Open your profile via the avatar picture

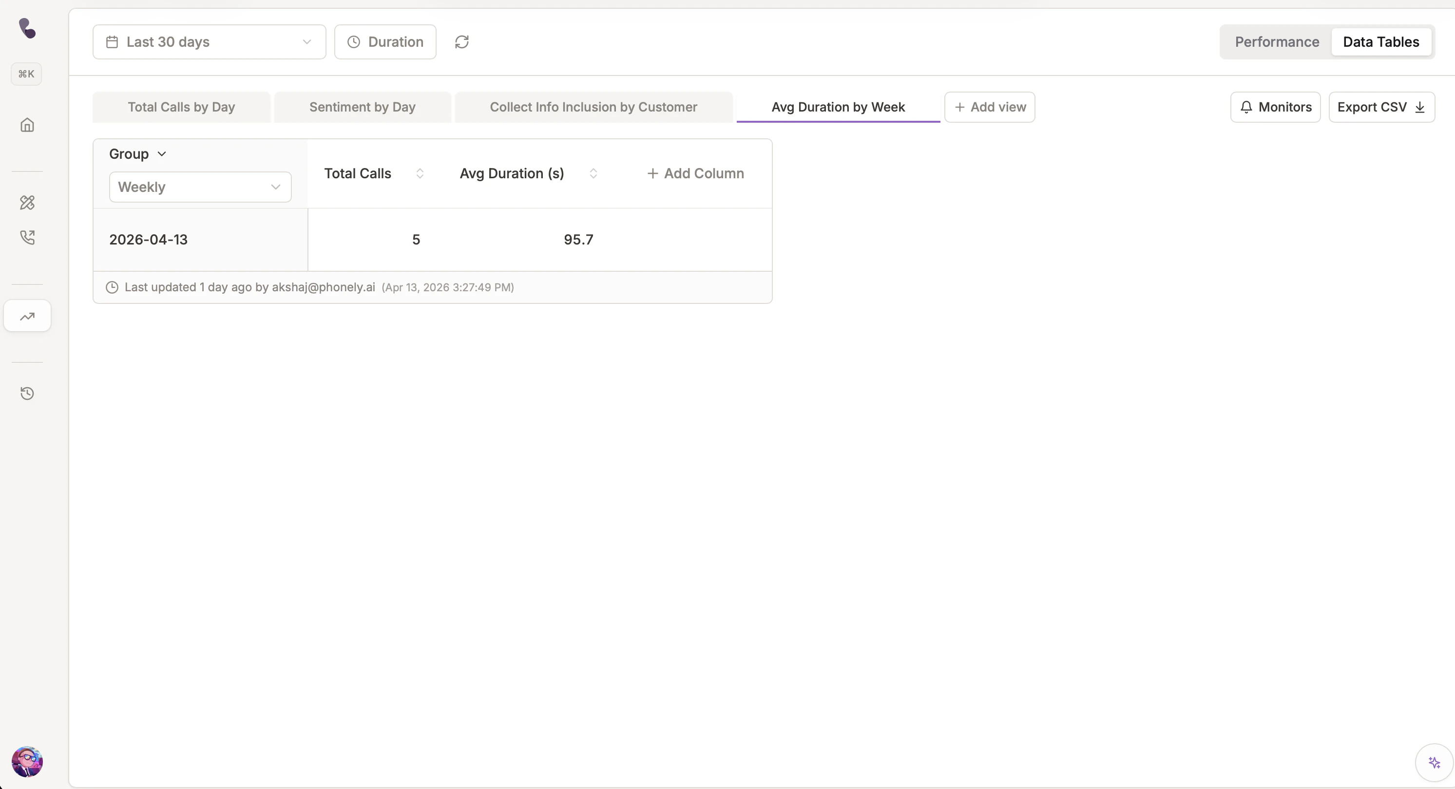26,761
